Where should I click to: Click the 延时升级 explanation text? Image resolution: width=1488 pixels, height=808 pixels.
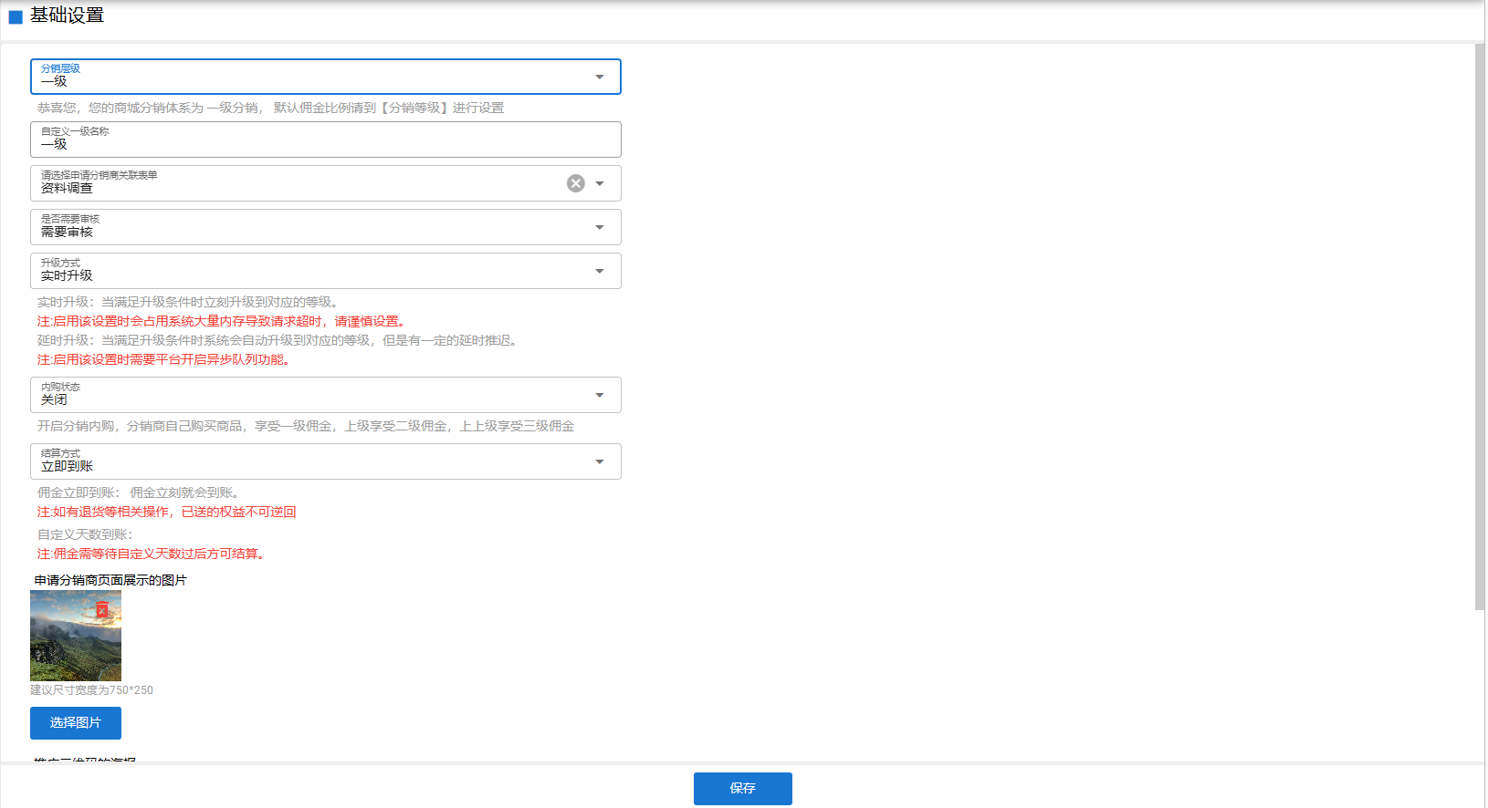click(x=280, y=340)
